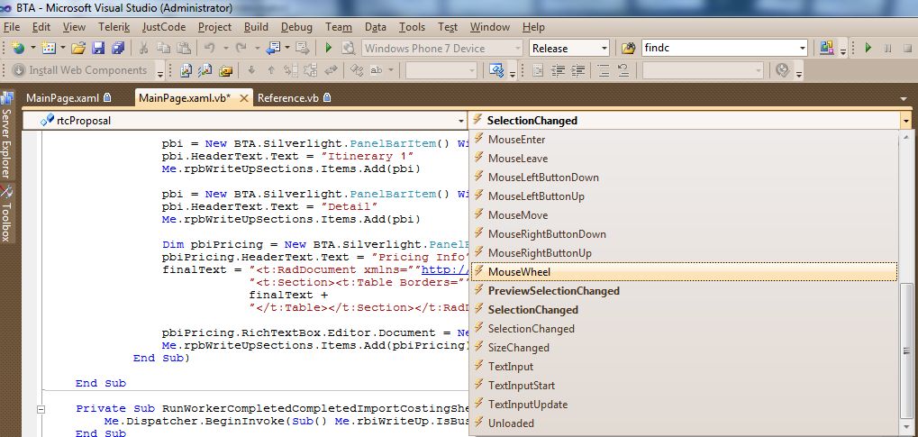Click the Comment Out Selected Lines icon
Image resolution: width=918 pixels, height=437 pixels.
tap(604, 70)
